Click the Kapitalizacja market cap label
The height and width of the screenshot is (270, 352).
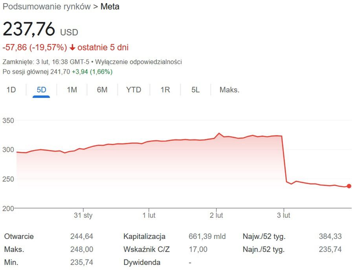pyautogui.click(x=144, y=237)
